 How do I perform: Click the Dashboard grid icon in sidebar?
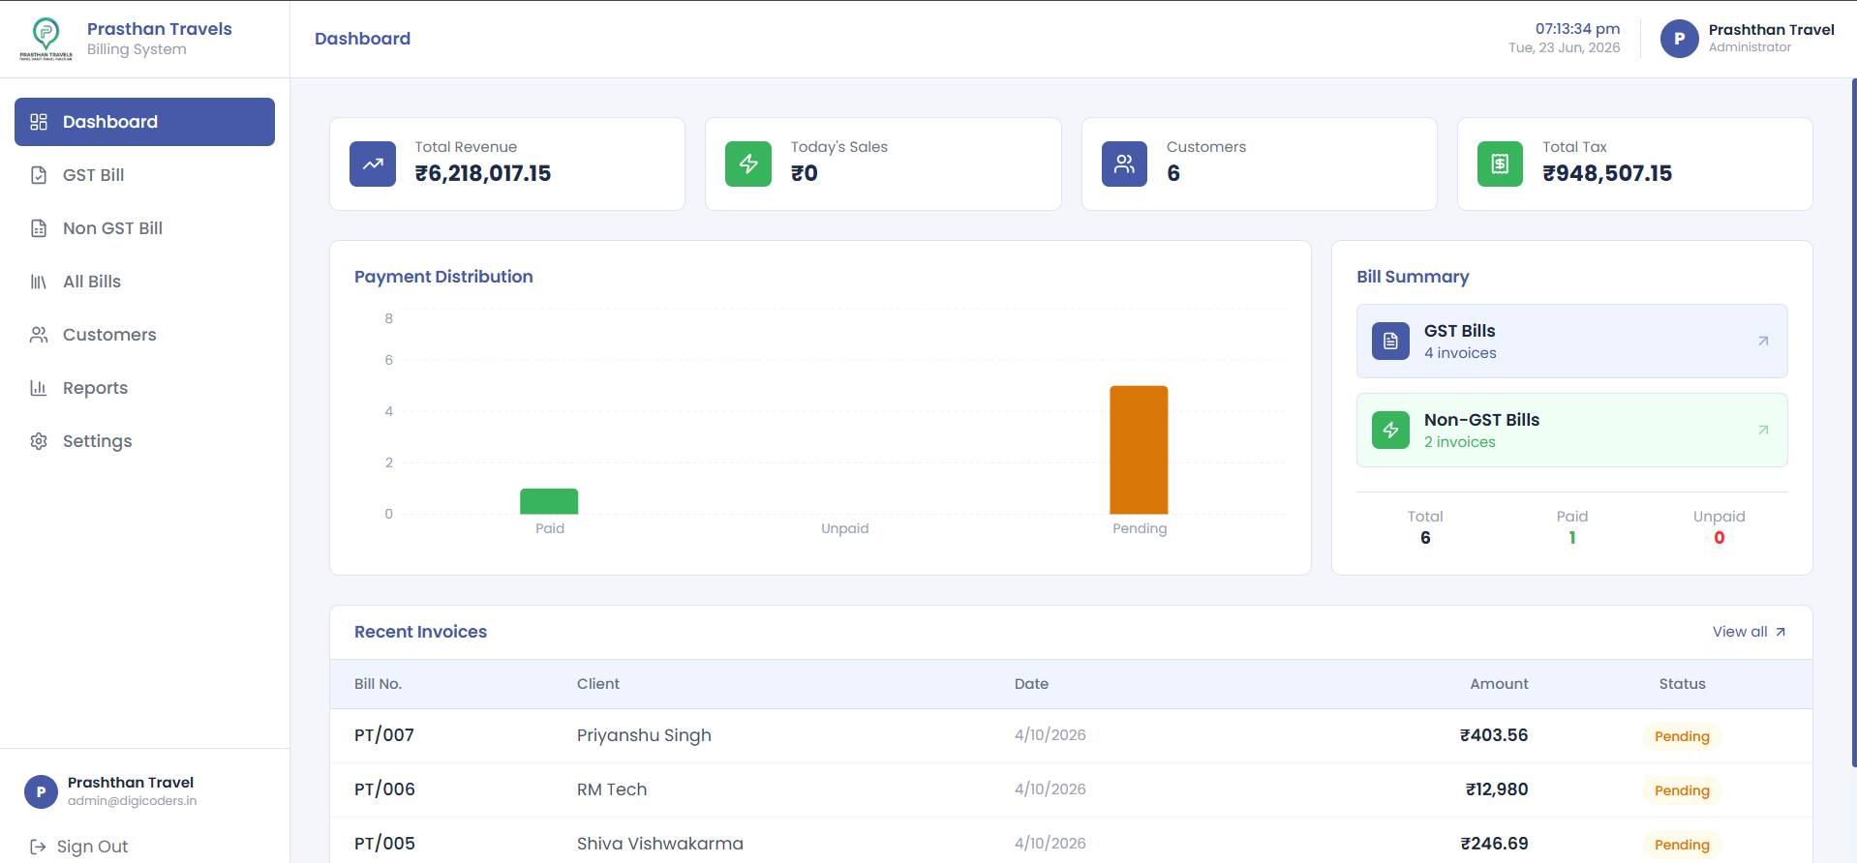pyautogui.click(x=39, y=122)
